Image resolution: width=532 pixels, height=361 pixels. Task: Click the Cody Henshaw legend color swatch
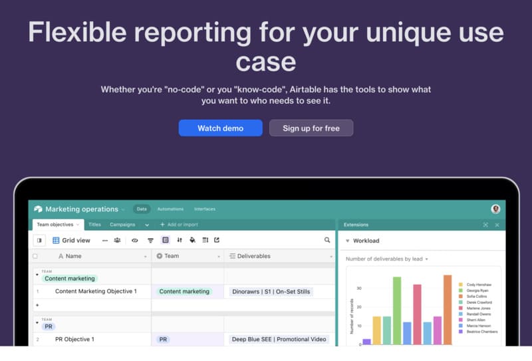pos(461,285)
